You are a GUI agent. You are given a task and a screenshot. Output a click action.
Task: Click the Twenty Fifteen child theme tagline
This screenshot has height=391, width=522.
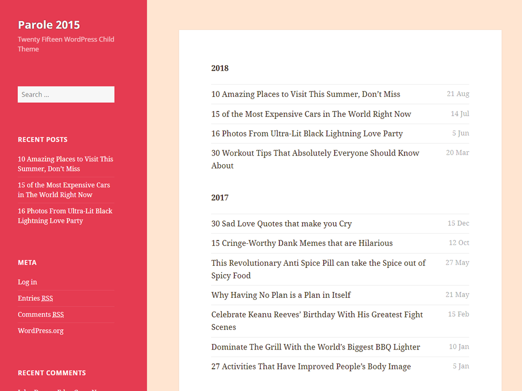point(66,44)
